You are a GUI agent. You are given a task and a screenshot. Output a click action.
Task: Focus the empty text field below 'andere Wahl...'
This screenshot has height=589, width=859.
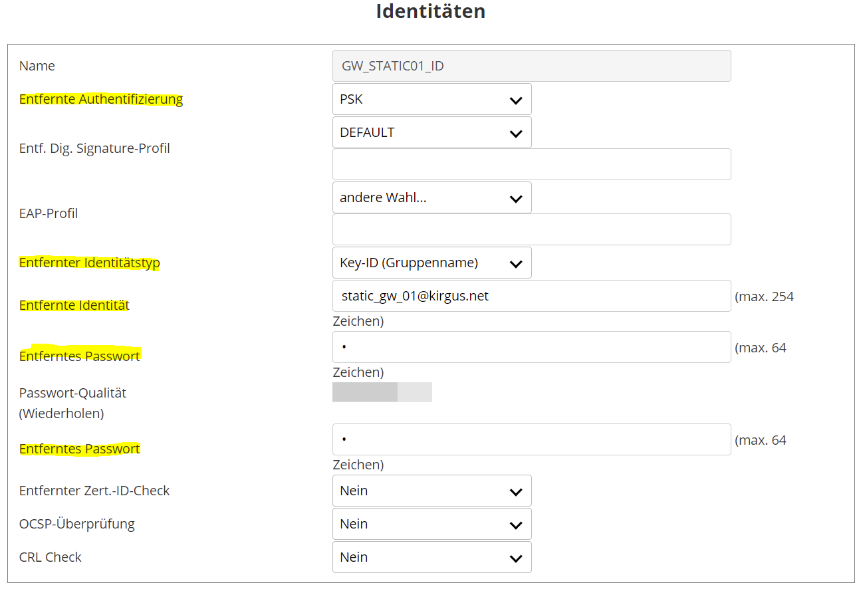pos(531,229)
